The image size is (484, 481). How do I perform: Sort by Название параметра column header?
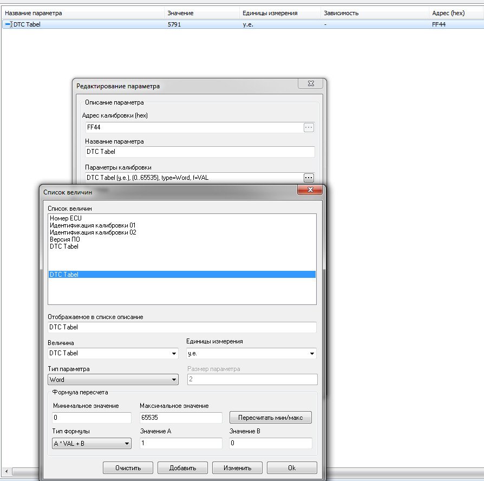pyautogui.click(x=81, y=12)
